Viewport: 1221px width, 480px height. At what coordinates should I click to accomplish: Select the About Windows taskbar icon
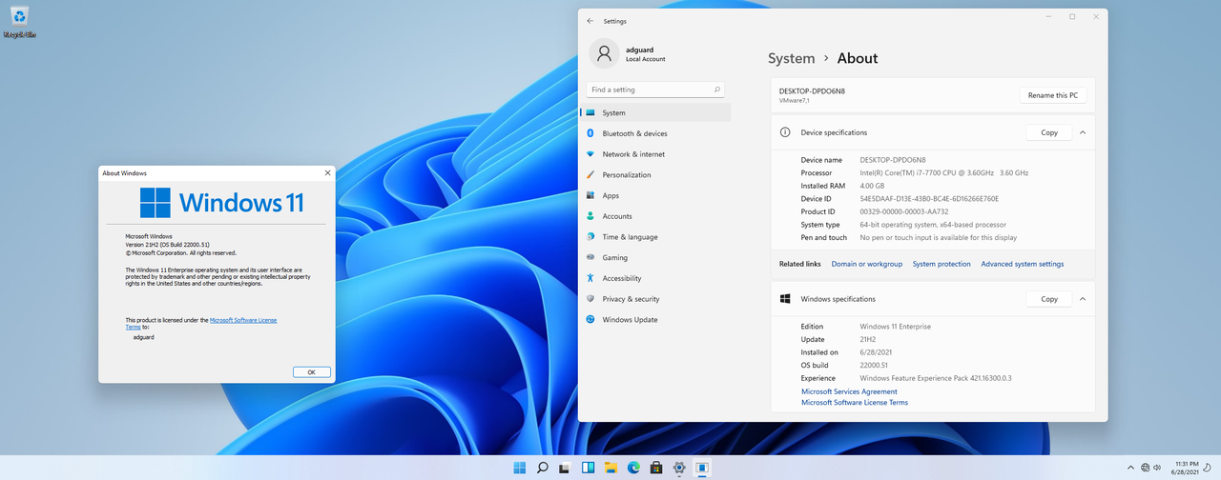(703, 468)
